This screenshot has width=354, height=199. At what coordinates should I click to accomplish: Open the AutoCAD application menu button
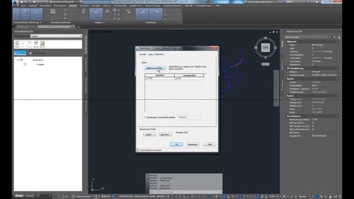pyautogui.click(x=15, y=3)
